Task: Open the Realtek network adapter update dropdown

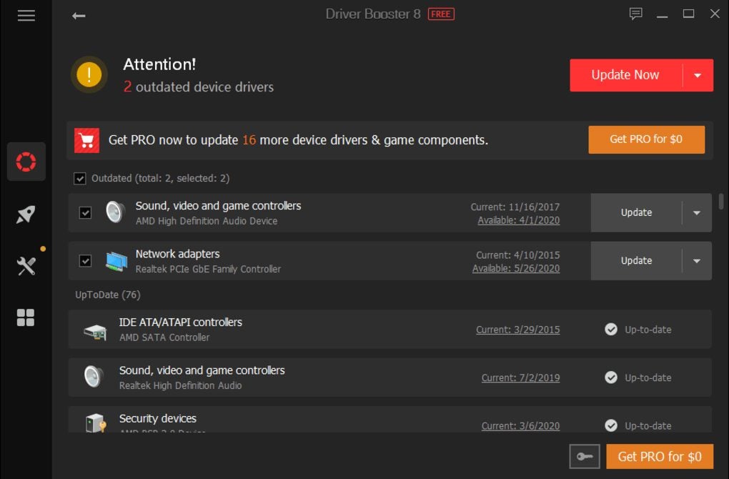Action: pos(695,260)
